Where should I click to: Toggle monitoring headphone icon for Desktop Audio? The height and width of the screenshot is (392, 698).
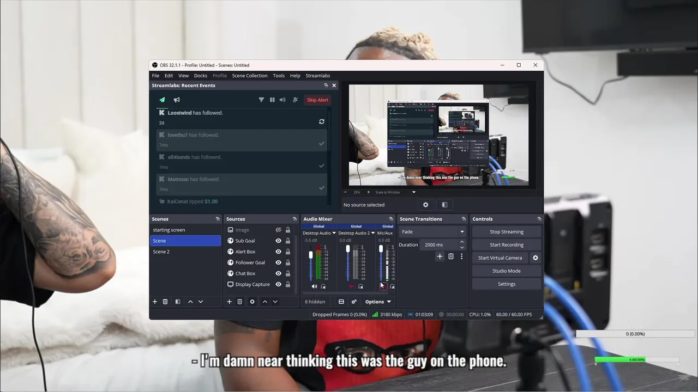coord(323,286)
